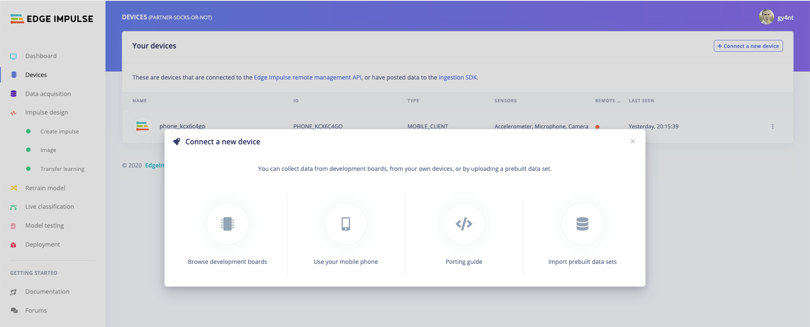Open the Porting guide code icon
This screenshot has height=327, width=810.
[464, 224]
